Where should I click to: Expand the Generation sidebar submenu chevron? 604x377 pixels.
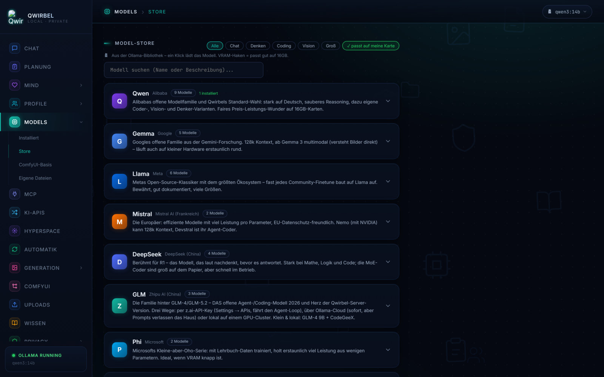(x=81, y=268)
